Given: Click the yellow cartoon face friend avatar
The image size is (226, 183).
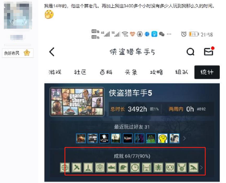Looking at the screenshot, I should pos(163,138).
